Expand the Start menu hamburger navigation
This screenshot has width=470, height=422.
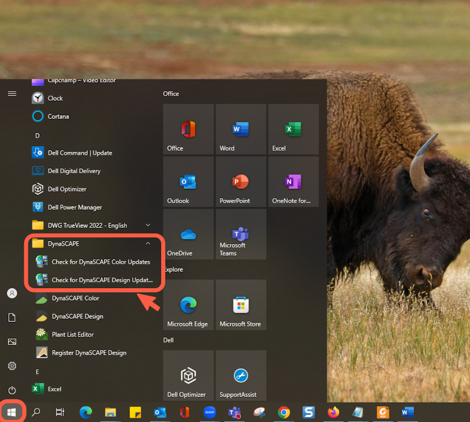tap(11, 93)
